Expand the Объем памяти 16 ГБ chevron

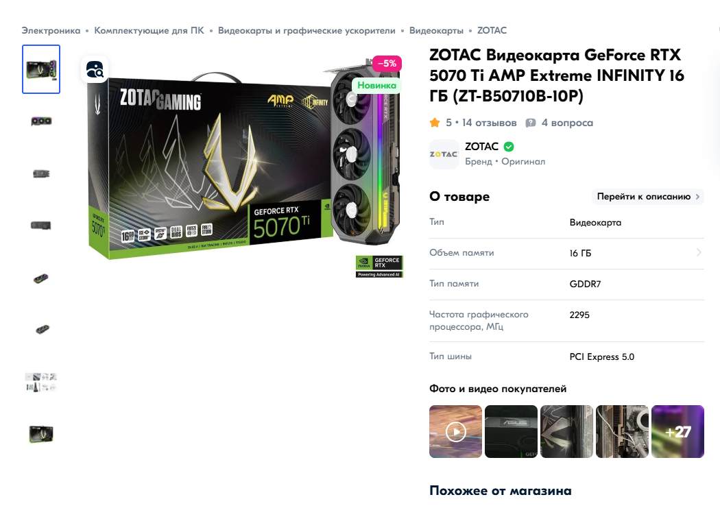[699, 252]
